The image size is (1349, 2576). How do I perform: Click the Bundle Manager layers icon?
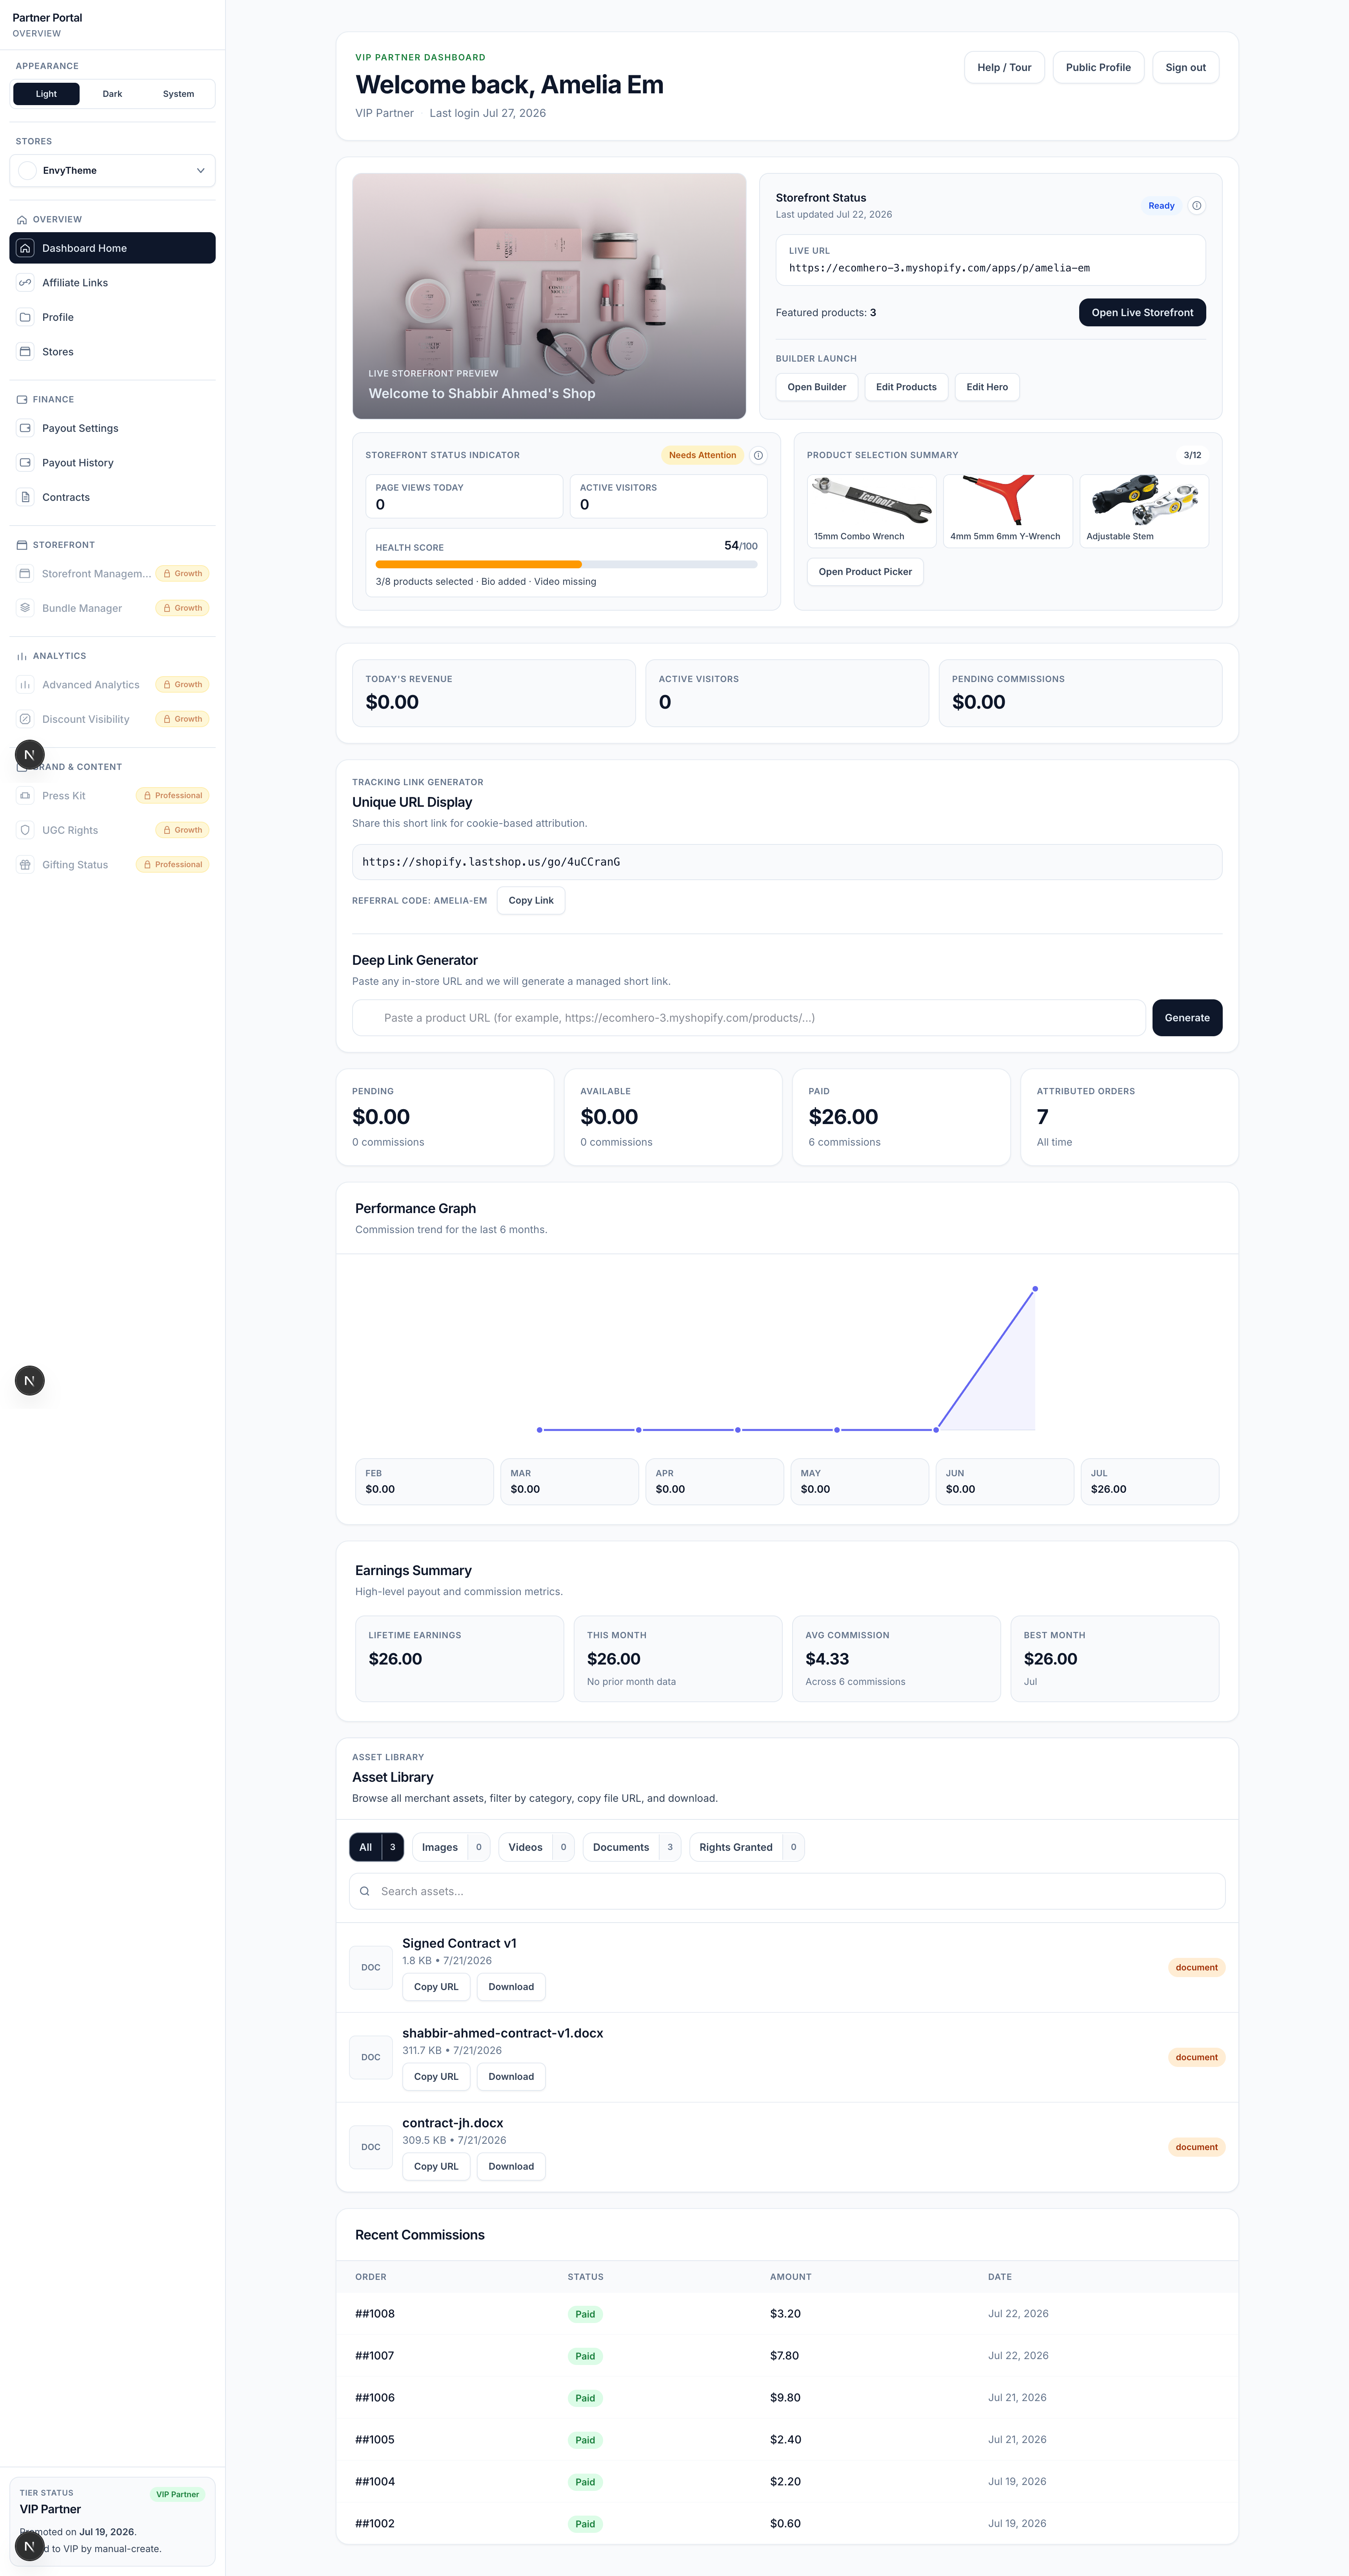[26, 608]
